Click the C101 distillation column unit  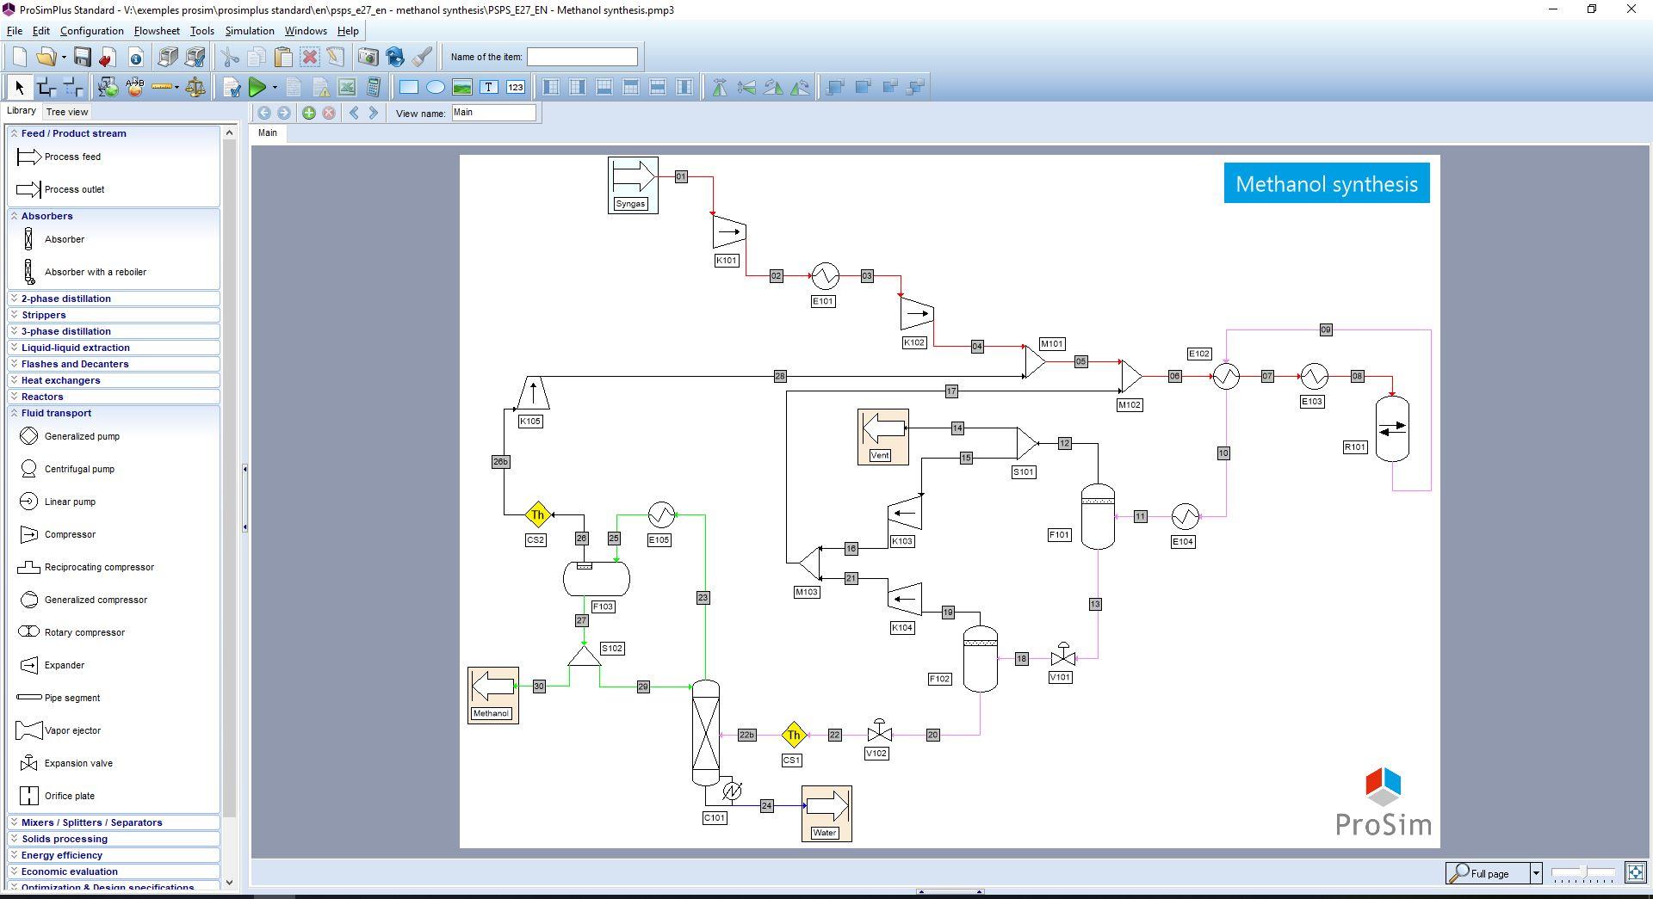click(706, 732)
